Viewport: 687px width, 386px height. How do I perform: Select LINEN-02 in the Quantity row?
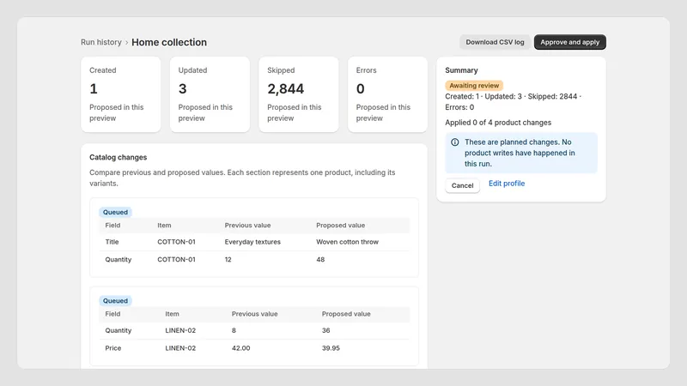180,330
